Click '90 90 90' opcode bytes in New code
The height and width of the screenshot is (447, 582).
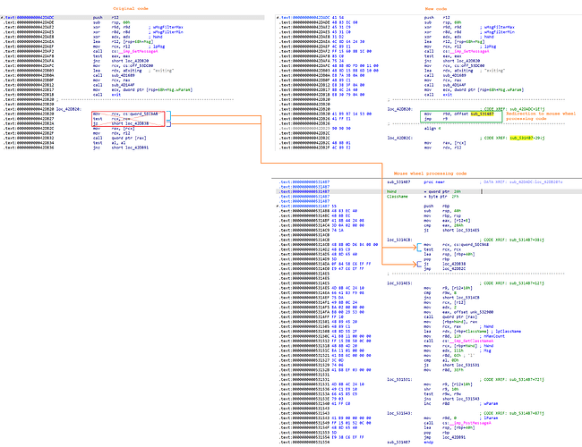340,128
